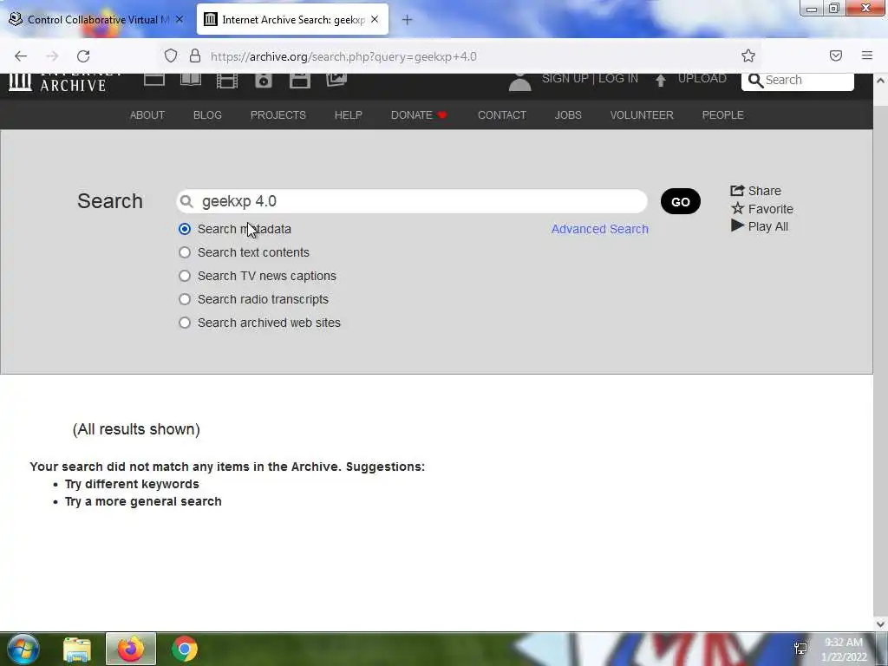This screenshot has width=888, height=666.
Task: Click the black GO button
Action: pyautogui.click(x=680, y=201)
